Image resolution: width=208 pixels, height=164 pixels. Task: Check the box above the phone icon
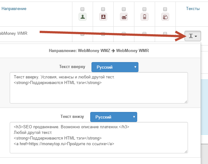[144, 9]
